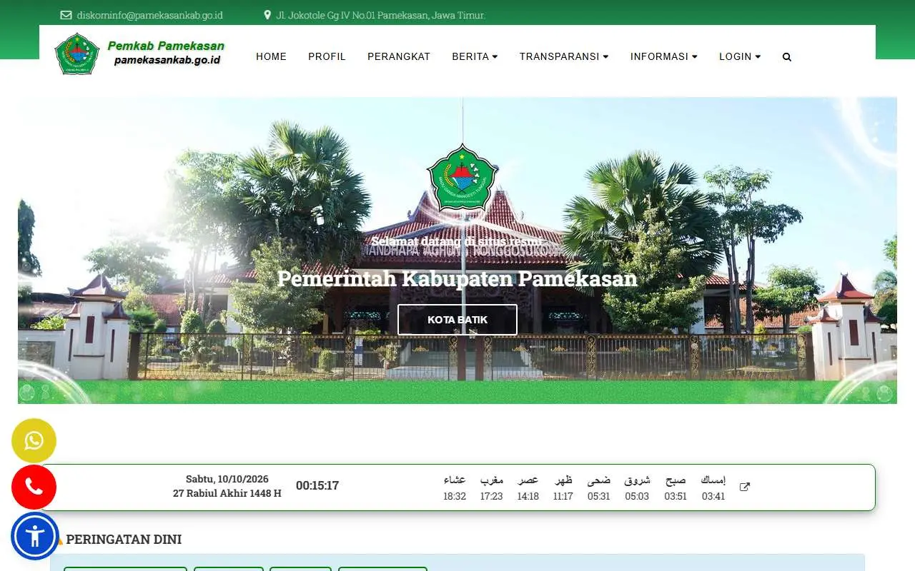Click the Pemerintah Kabupaten Pamekasan heading
This screenshot has height=571, width=915.
click(457, 278)
